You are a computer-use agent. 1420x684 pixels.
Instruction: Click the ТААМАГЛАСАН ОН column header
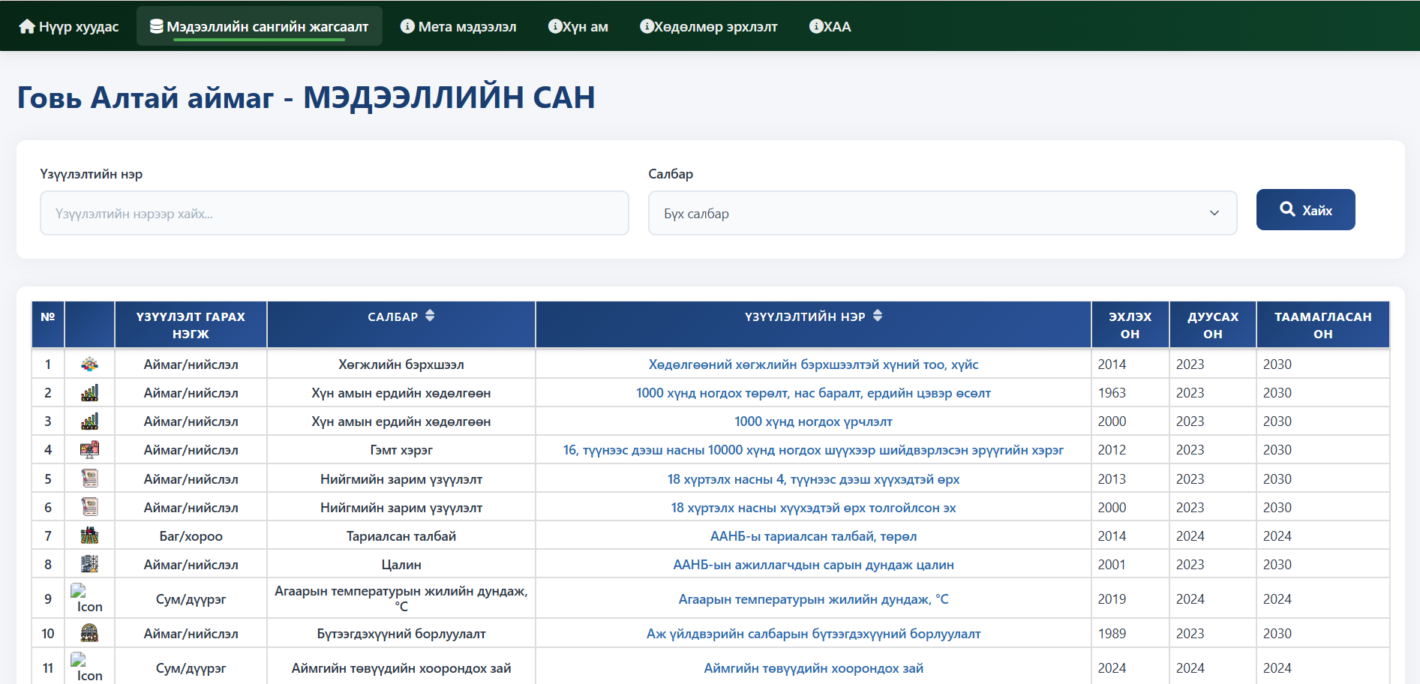[x=1323, y=325]
